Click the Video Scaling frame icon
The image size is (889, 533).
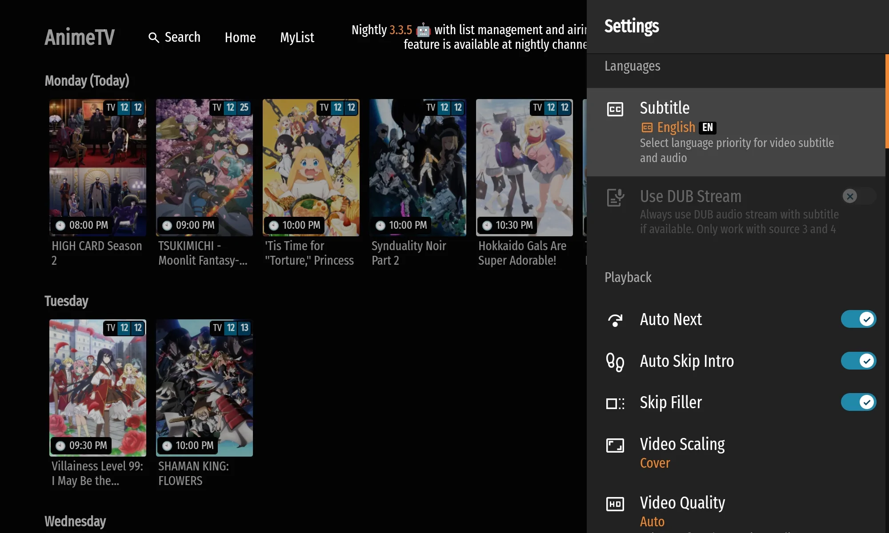click(x=615, y=445)
